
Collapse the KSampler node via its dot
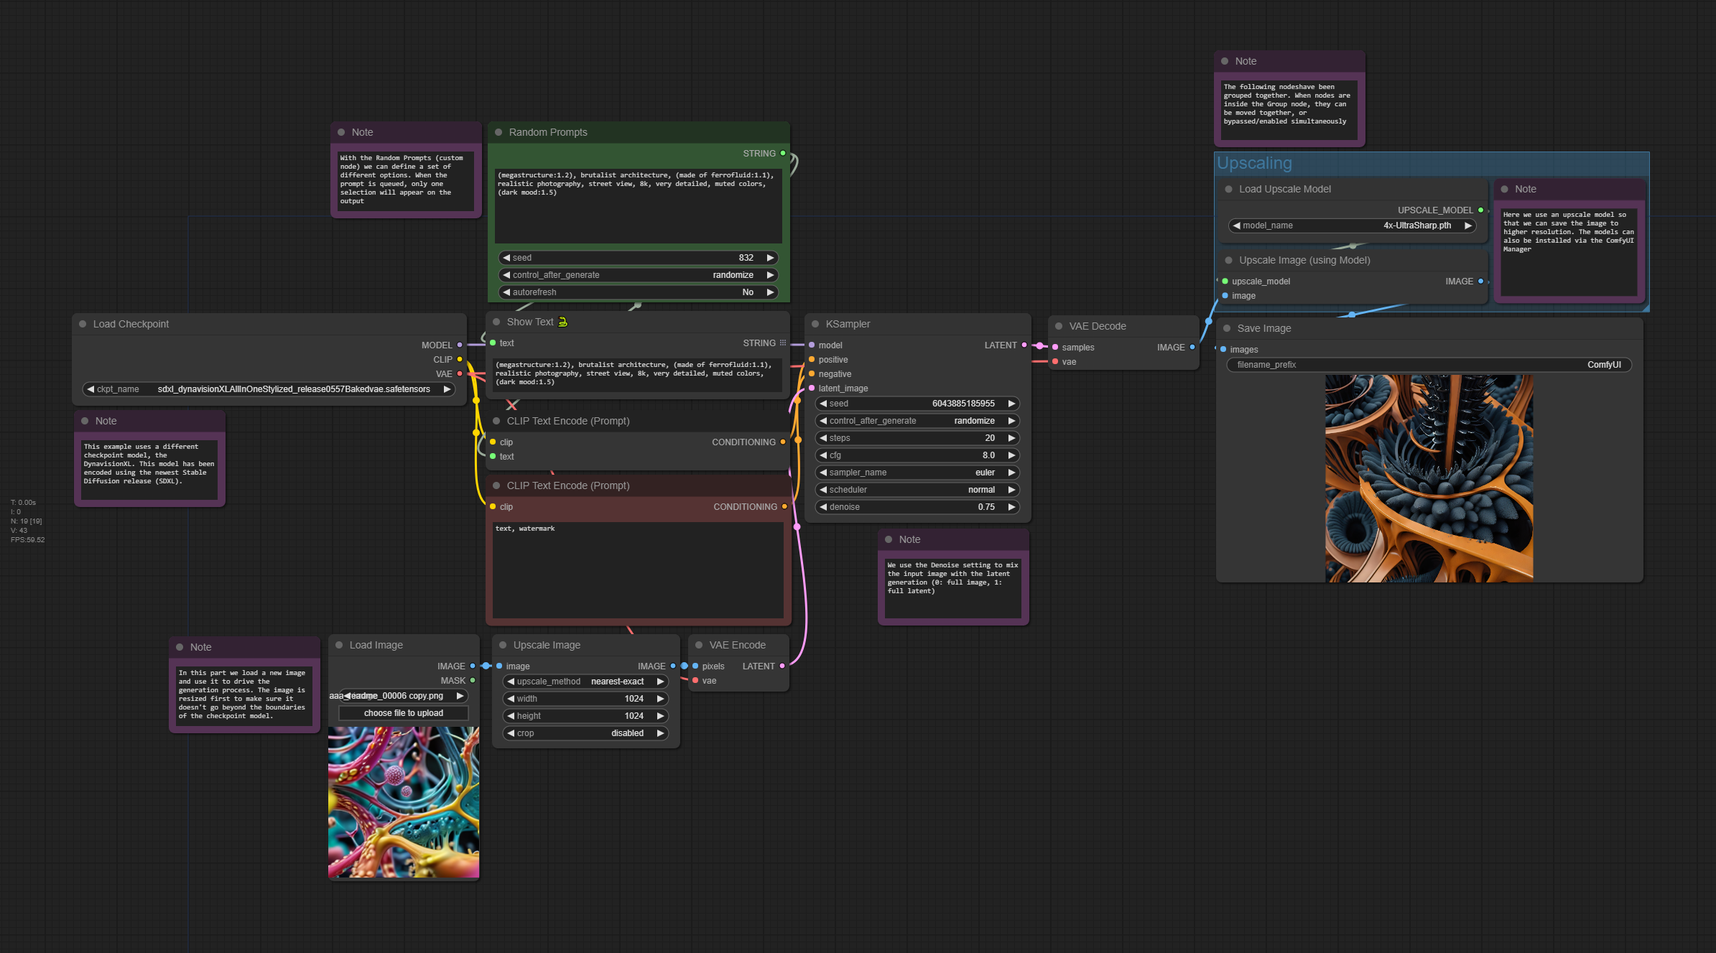[815, 324]
